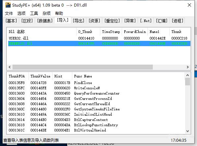This screenshot has width=197, height=146.
Task: Click the Hint column header
Action: (x=62, y=76)
